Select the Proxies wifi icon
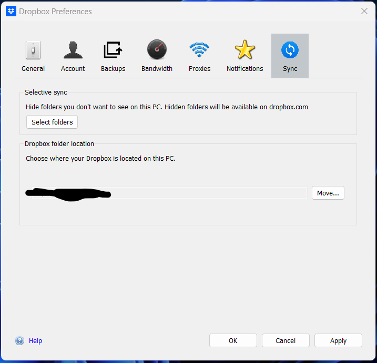 click(199, 50)
